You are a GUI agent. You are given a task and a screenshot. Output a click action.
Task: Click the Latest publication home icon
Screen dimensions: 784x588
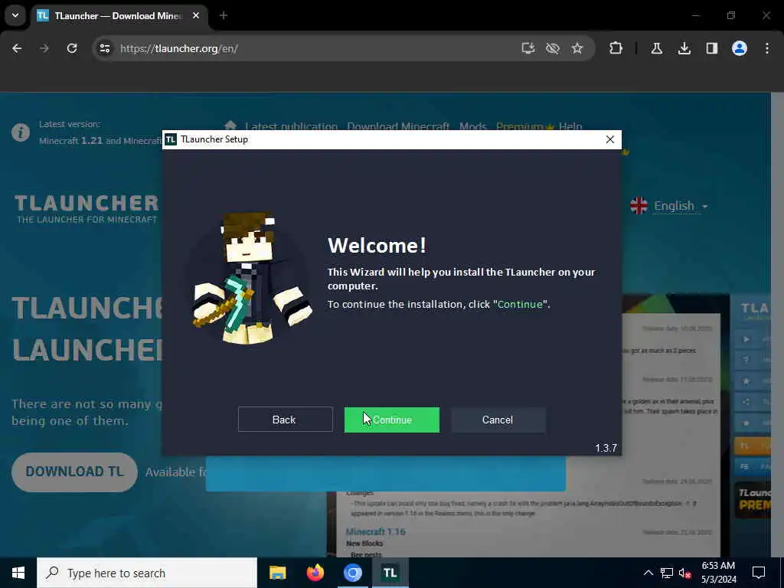coord(230,126)
